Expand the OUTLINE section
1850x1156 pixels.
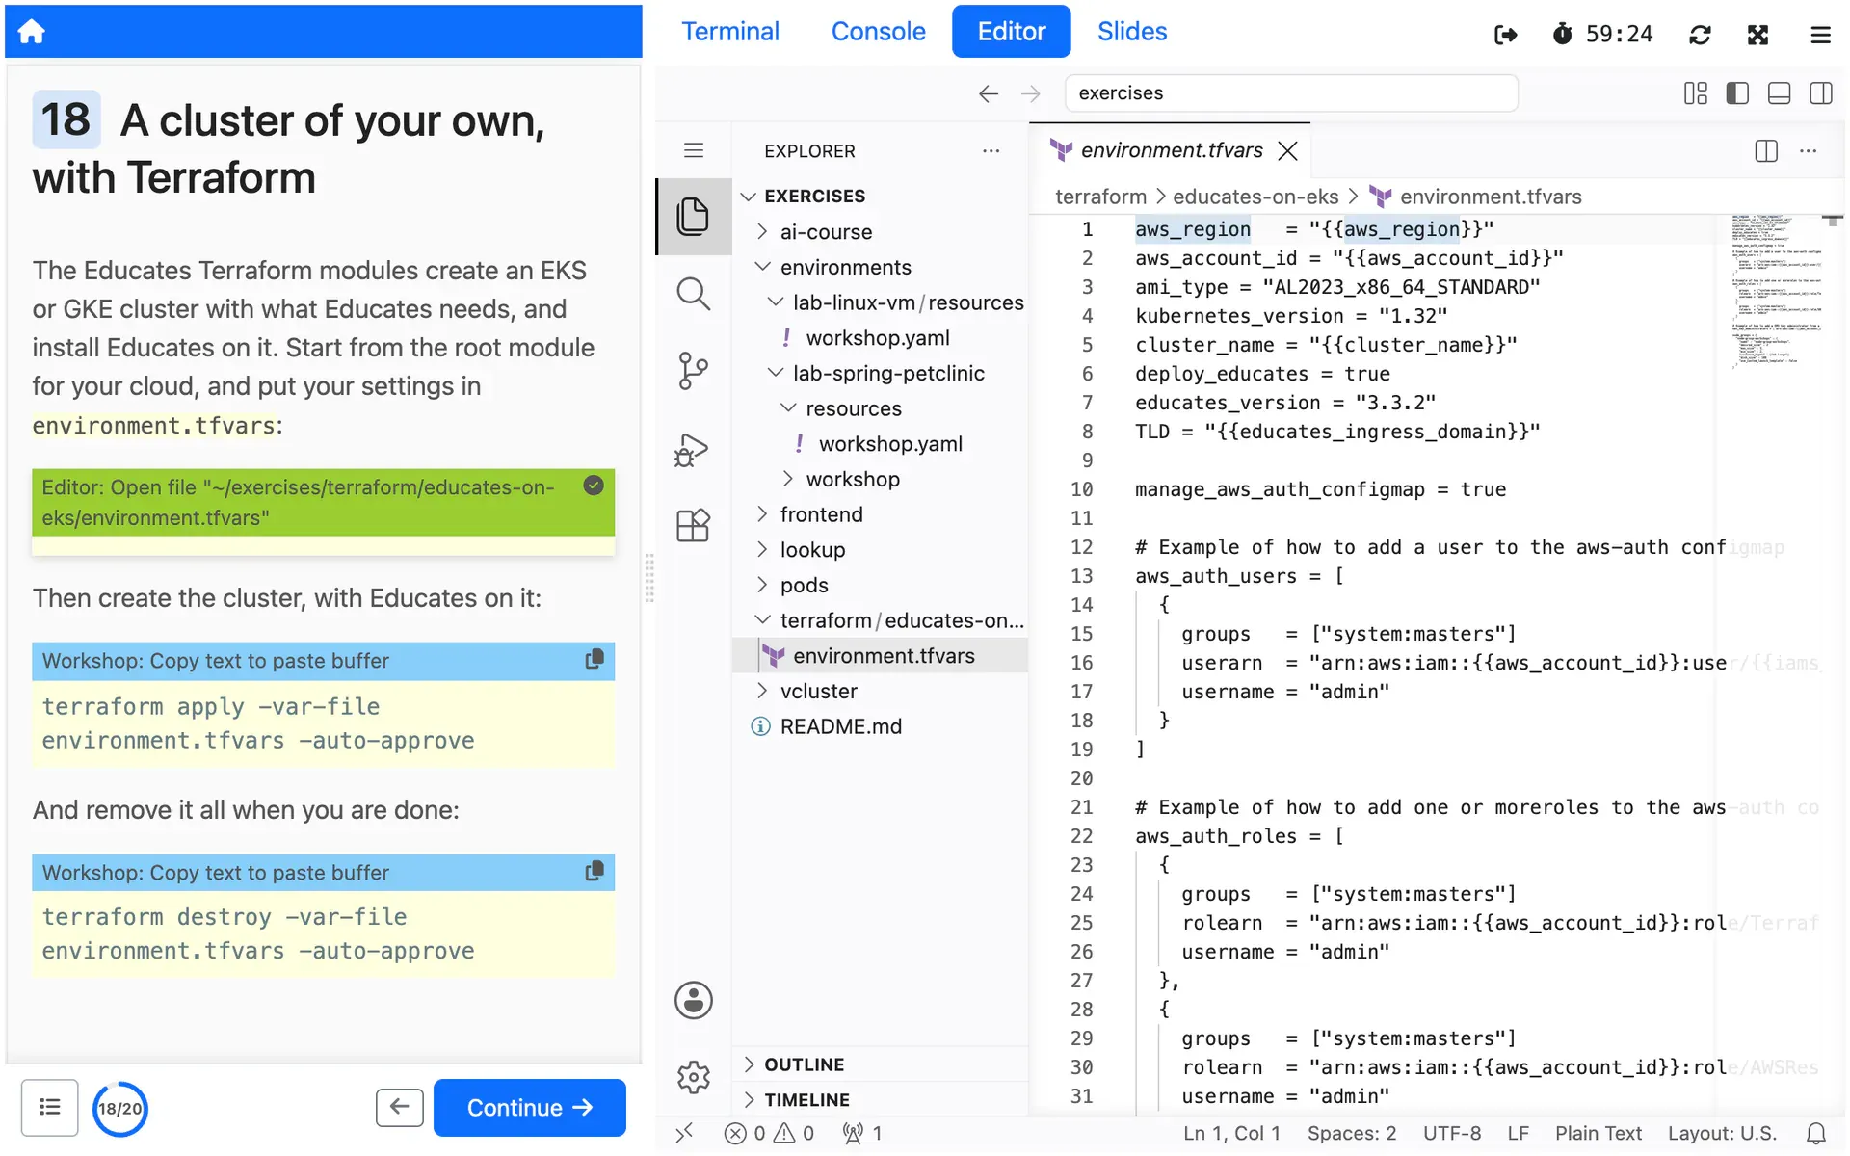804,1064
